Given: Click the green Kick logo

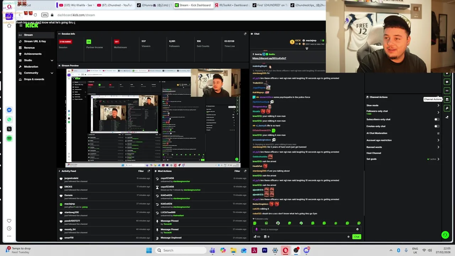Looking at the screenshot, I should [32, 25].
